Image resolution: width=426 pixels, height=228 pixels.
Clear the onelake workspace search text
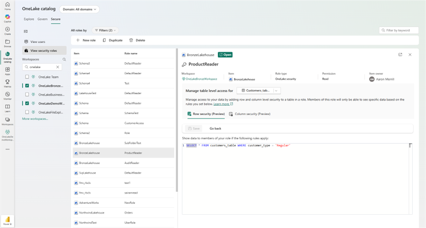[x=58, y=67]
